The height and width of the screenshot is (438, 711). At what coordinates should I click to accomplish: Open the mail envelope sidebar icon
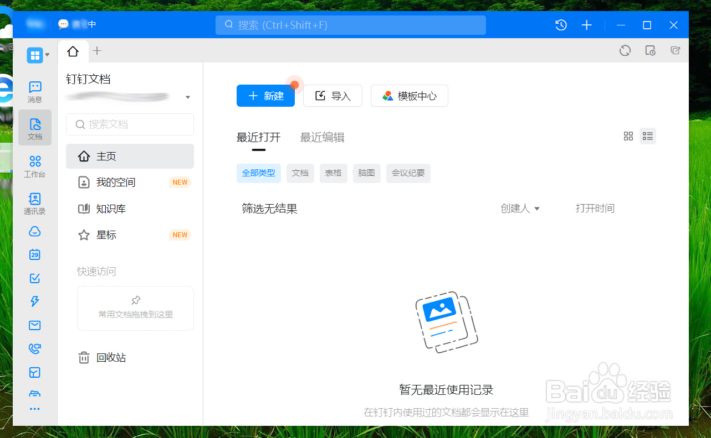35,325
